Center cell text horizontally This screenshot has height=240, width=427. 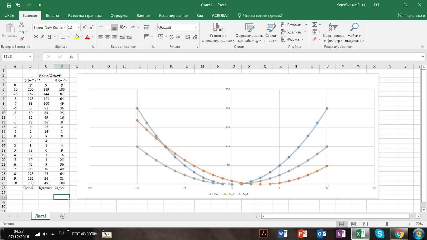click(x=108, y=37)
